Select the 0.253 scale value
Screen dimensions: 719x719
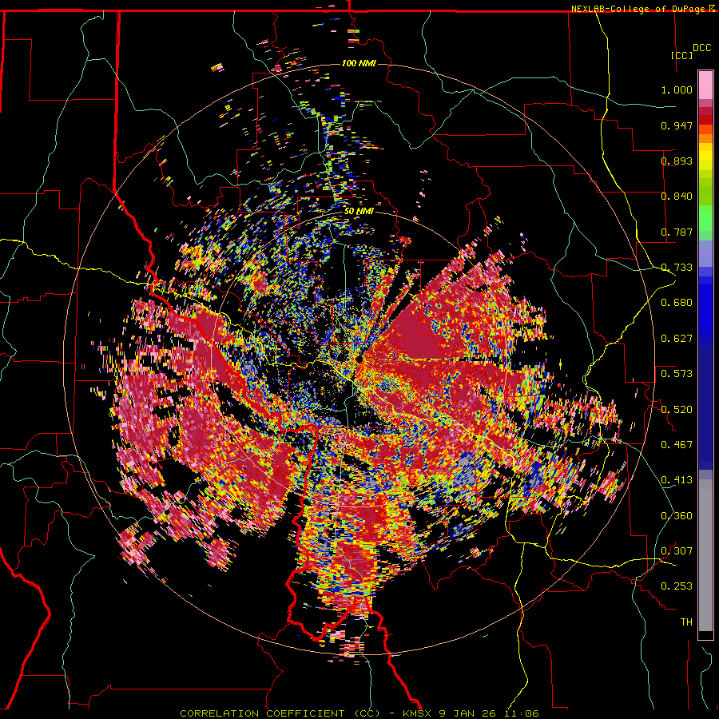pos(677,586)
